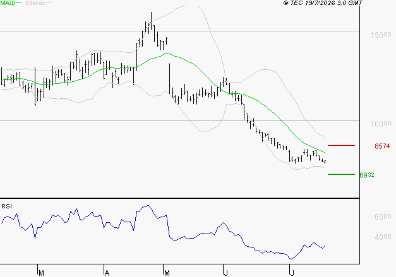Click the RSI panel label
The width and height of the screenshot is (396, 277).
tap(6, 206)
